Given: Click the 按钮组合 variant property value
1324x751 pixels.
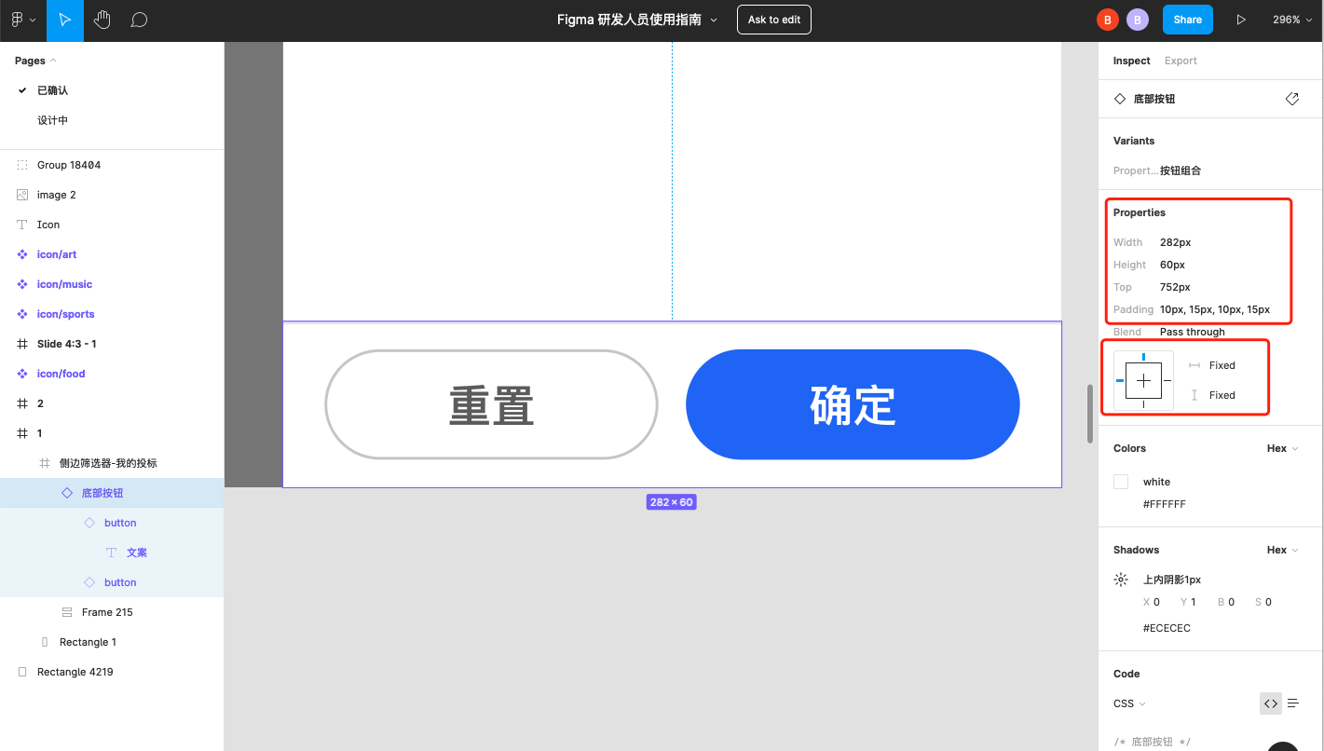Looking at the screenshot, I should [1181, 171].
